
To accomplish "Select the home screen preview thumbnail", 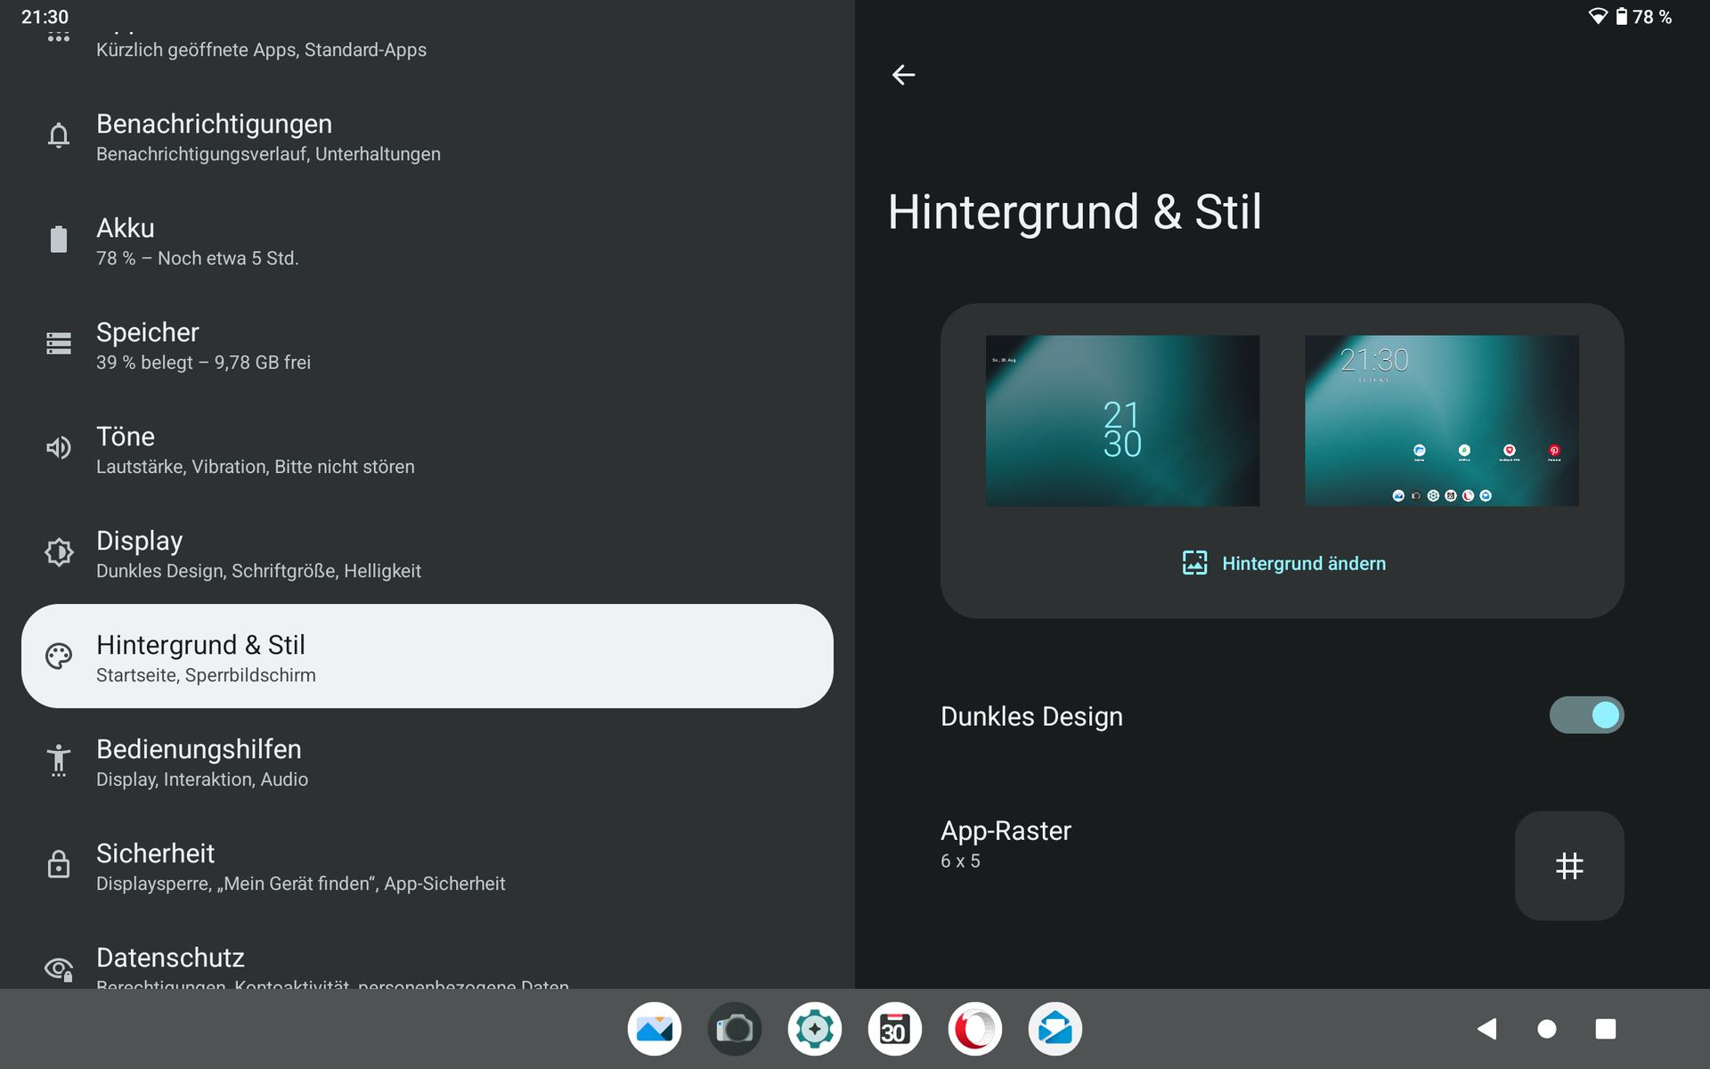I will point(1441,420).
